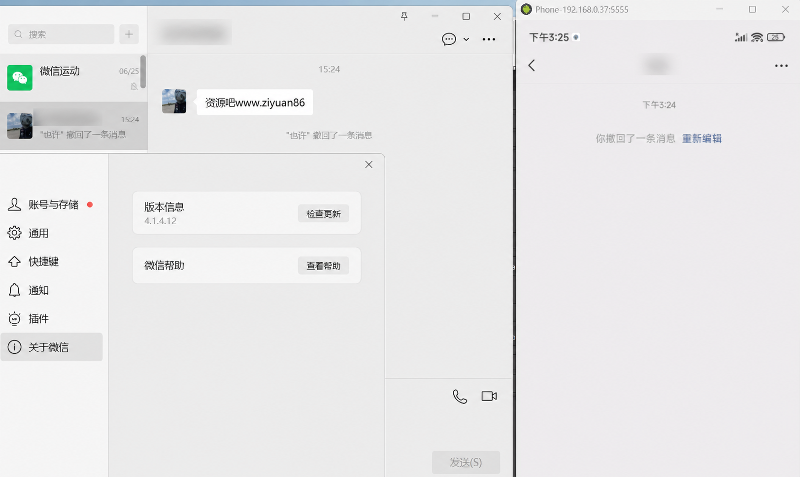The width and height of the screenshot is (800, 477).
Task: Open the chat mode dropdown arrow near chat bubble
Action: pos(466,39)
